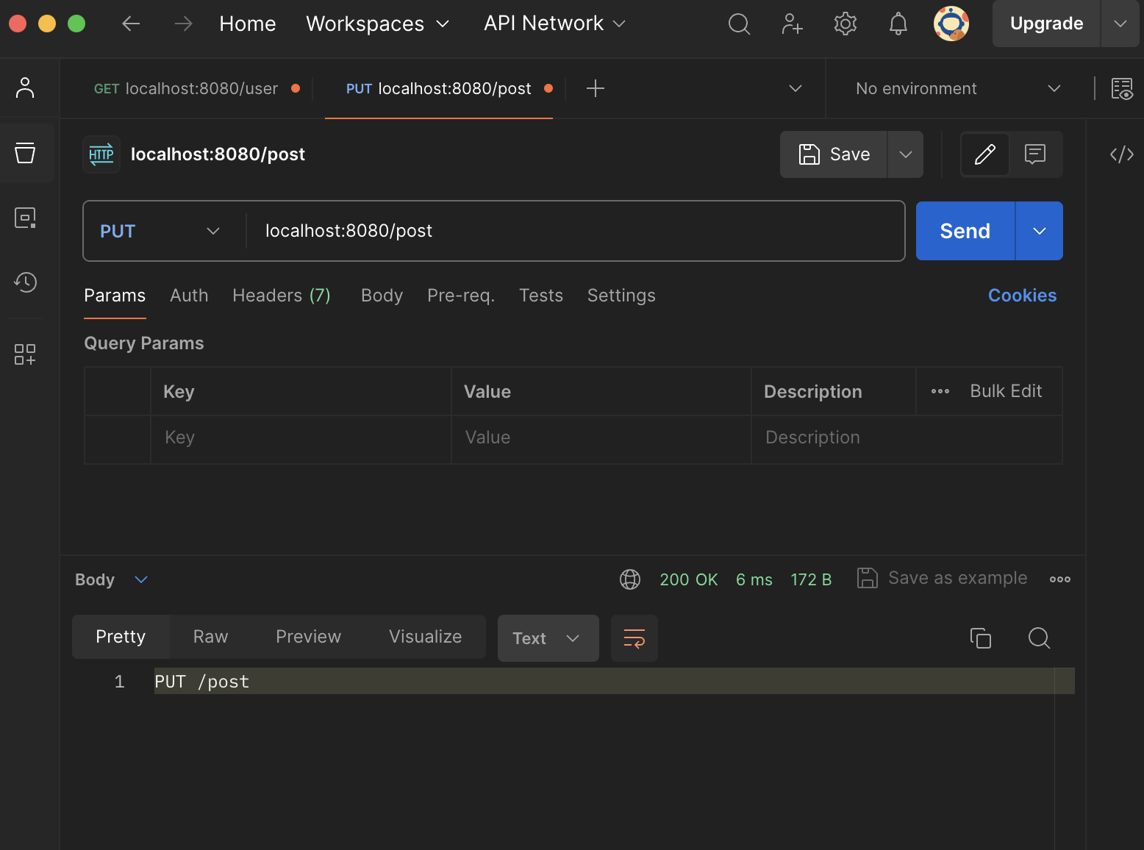This screenshot has height=850, width=1144.
Task: Go forward with the right arrow
Action: pos(184,24)
